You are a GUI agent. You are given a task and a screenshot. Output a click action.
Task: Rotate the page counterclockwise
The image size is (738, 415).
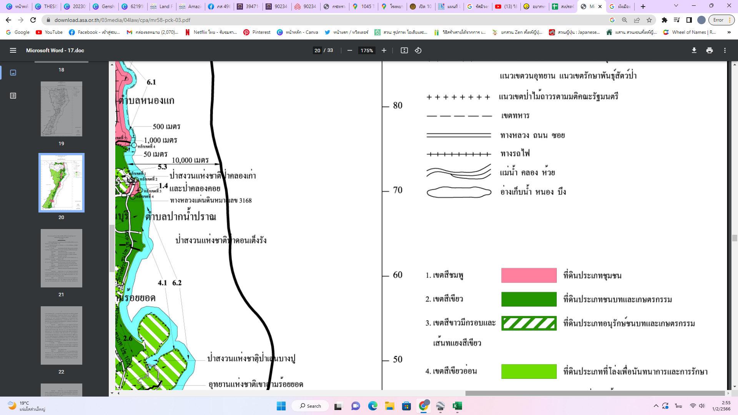pos(418,50)
